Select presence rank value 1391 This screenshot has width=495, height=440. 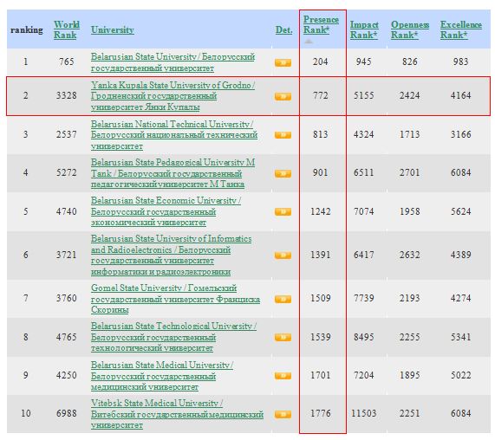321,255
